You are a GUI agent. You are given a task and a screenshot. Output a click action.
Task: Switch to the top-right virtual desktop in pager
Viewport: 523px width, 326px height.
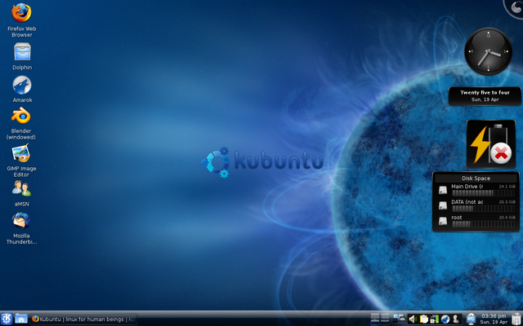click(385, 315)
